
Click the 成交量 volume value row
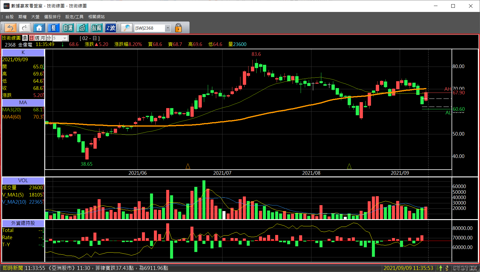point(23,188)
